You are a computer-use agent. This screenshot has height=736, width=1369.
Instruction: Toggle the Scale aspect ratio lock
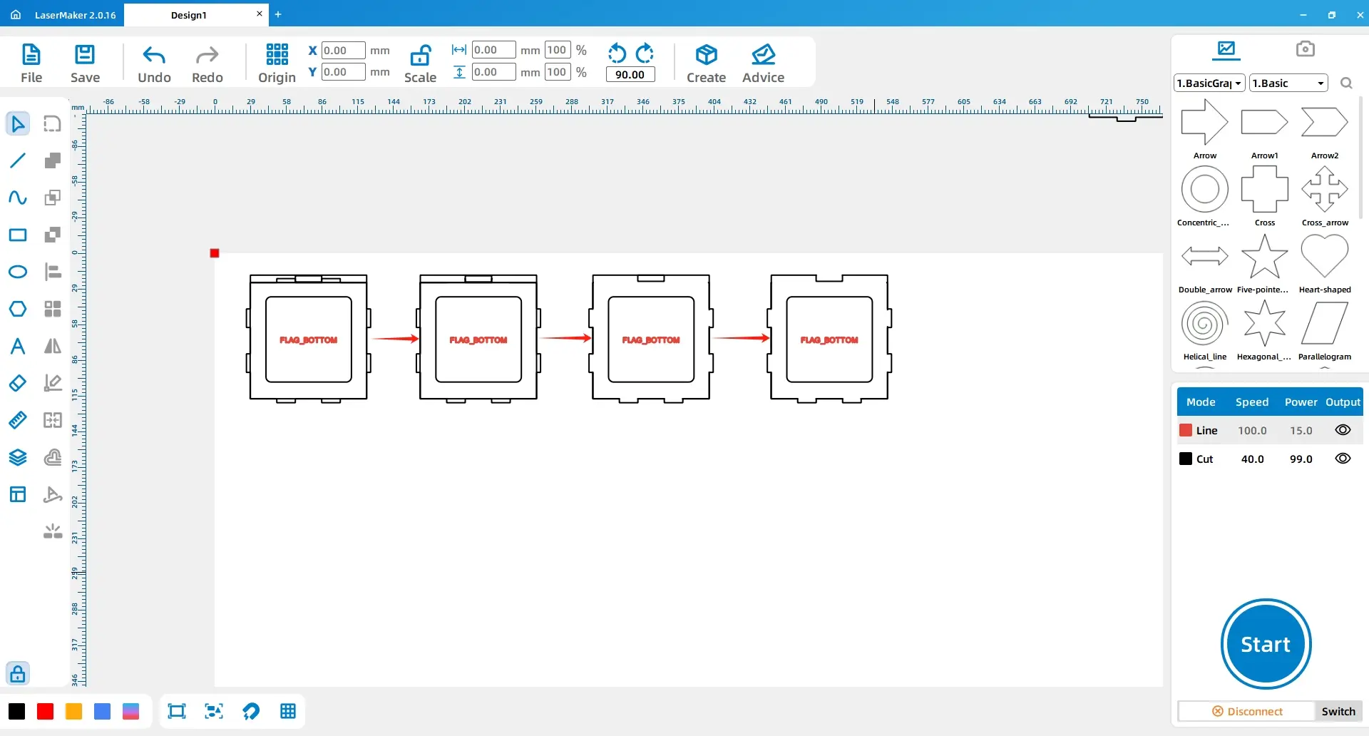point(421,55)
